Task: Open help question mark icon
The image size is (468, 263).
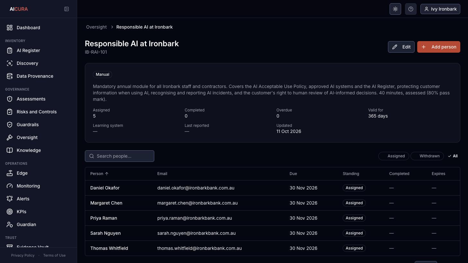Action: tap(411, 9)
